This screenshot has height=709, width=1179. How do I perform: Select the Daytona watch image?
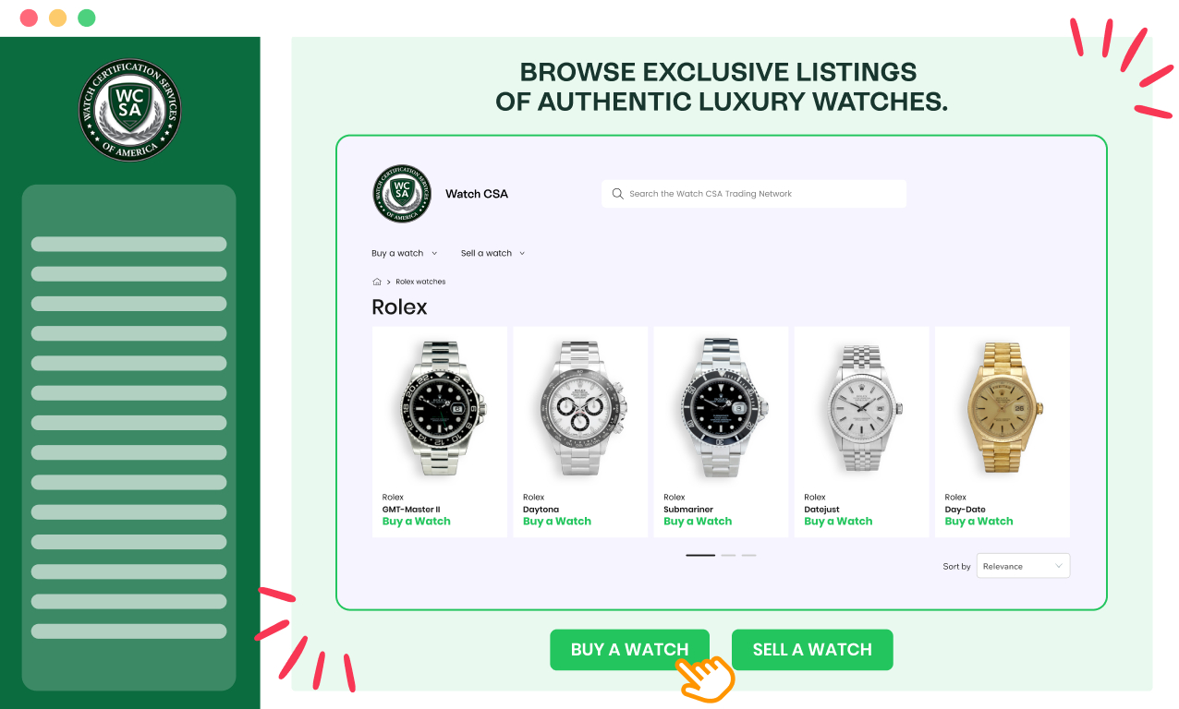tap(581, 407)
